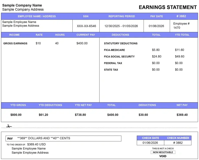Click the pay date 01/06/2026 under PAY DATE
The height and width of the screenshot is (160, 199).
pos(156,26)
